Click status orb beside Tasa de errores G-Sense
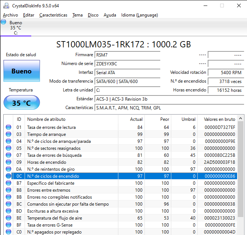 click(x=8, y=225)
